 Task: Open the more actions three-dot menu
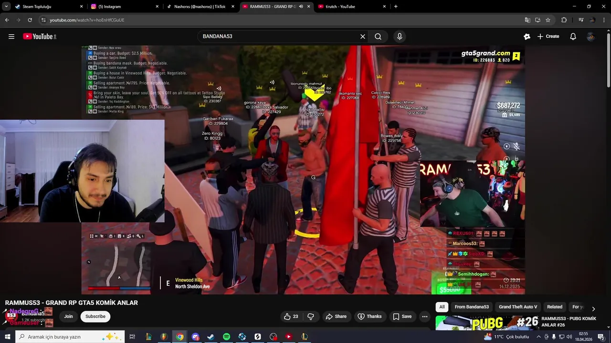click(425, 316)
